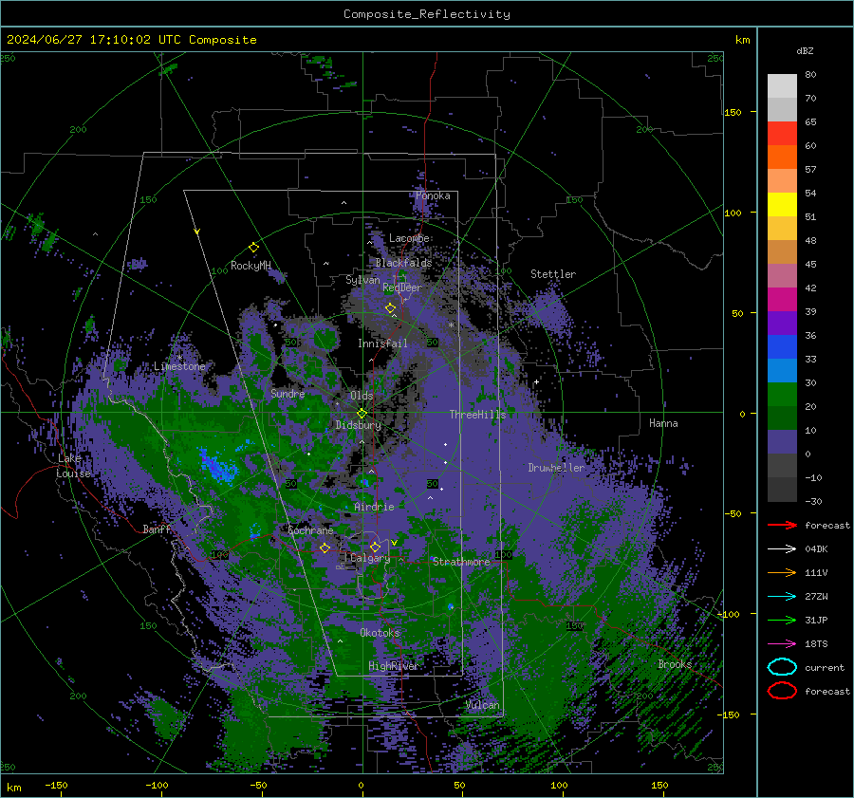Image resolution: width=854 pixels, height=798 pixels.
Task: Click the white 80 dBZ color swatch
Action: click(782, 86)
